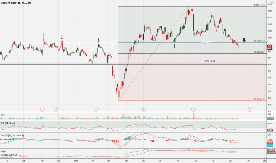276x163 pixels.
Task: Open the earnings marker near November 2019
Action: point(42,109)
